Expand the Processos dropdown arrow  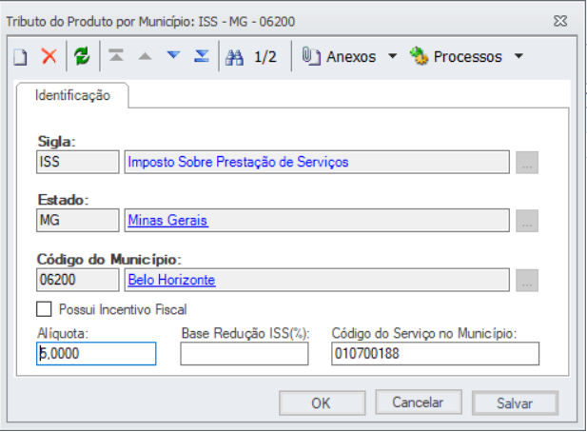click(519, 56)
